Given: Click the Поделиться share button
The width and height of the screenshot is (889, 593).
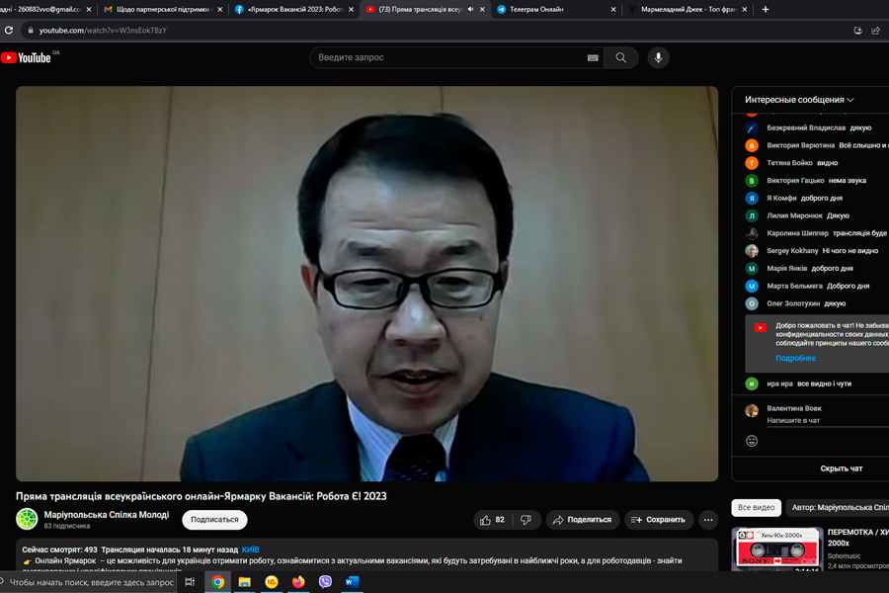Looking at the screenshot, I should point(581,520).
